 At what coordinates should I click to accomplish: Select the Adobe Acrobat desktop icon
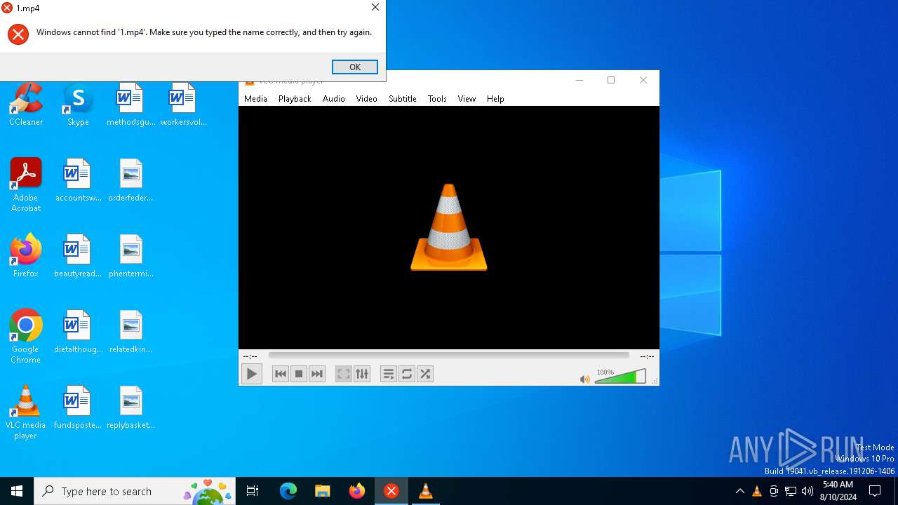pyautogui.click(x=26, y=185)
